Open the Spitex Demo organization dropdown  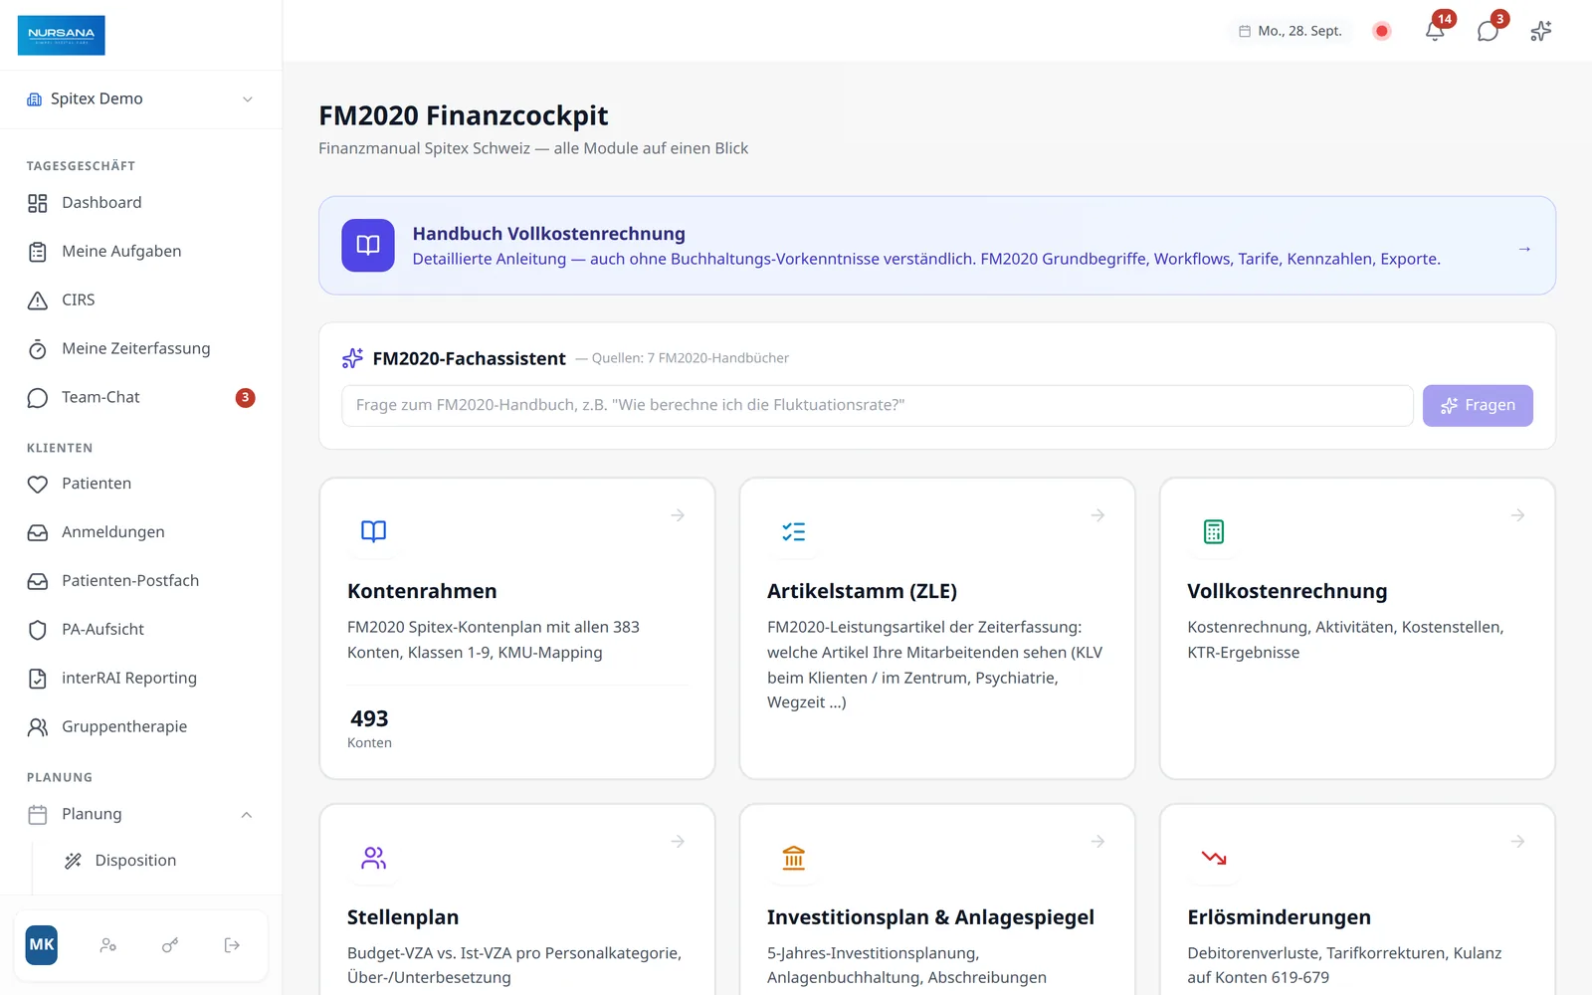pyautogui.click(x=140, y=99)
